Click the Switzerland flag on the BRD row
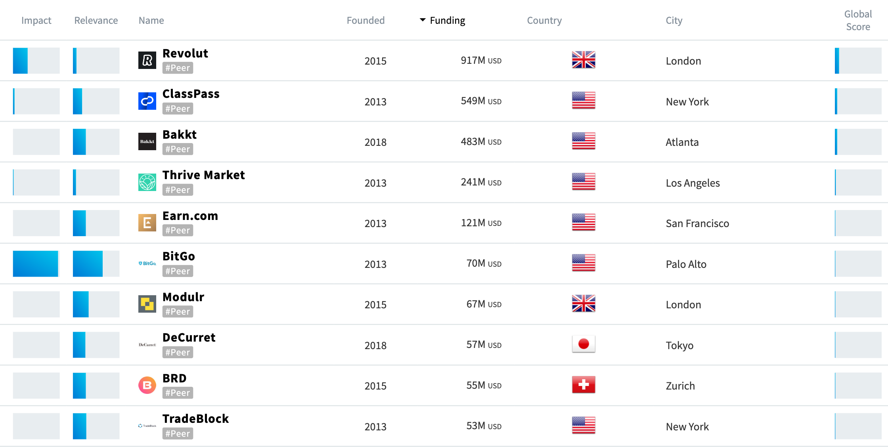888x447 pixels. click(583, 385)
